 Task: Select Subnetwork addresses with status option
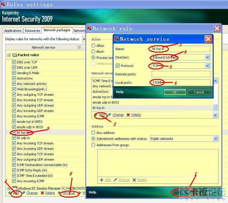93,139
